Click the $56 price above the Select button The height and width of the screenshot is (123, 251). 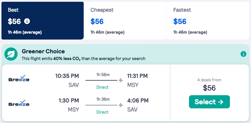pyautogui.click(x=209, y=88)
